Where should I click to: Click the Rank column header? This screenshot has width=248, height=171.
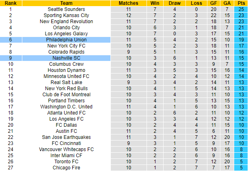[x=10, y=3]
